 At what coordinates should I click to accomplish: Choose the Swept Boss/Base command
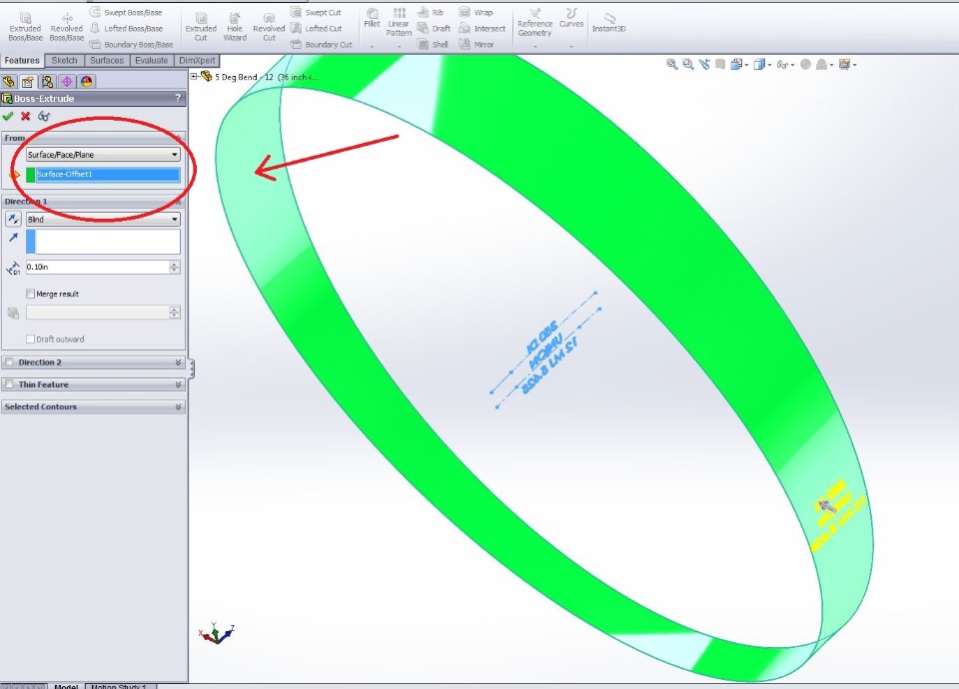[x=126, y=12]
